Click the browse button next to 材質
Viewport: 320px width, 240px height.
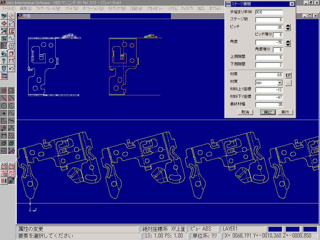[288, 82]
